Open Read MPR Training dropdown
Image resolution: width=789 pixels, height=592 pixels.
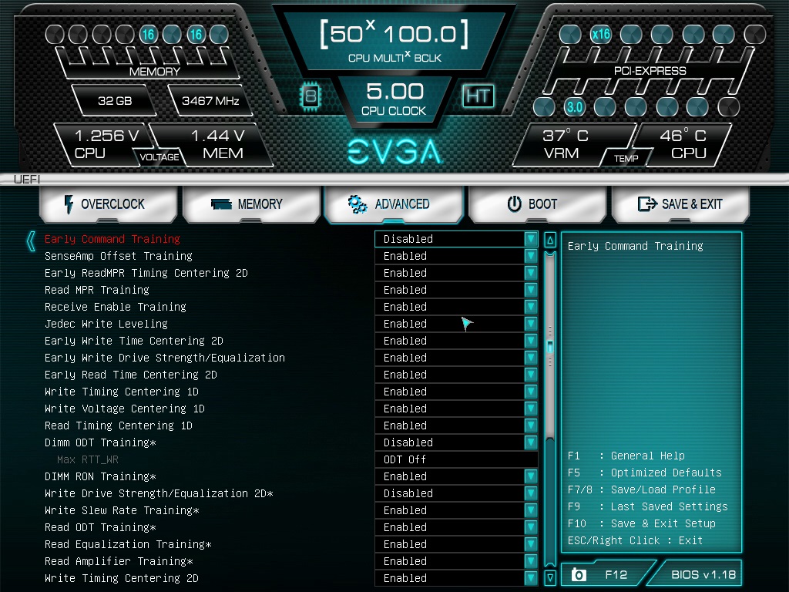(456, 290)
